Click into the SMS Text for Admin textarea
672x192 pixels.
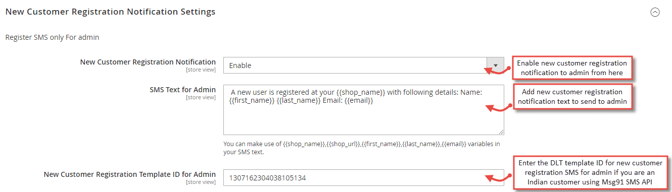363,110
